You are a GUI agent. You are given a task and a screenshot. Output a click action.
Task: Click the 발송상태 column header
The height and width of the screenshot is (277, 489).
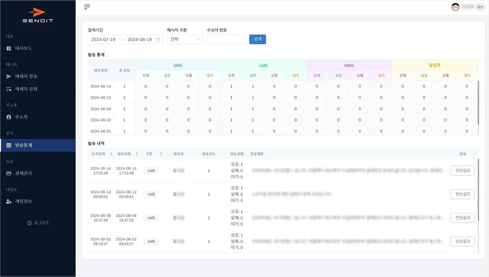tap(237, 154)
